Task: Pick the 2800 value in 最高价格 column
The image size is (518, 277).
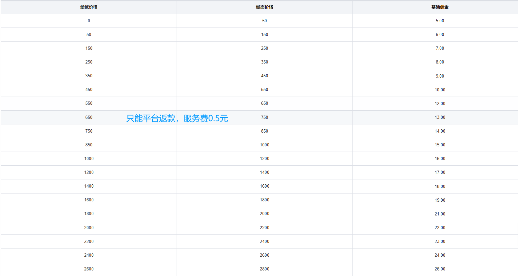Action: 264,269
